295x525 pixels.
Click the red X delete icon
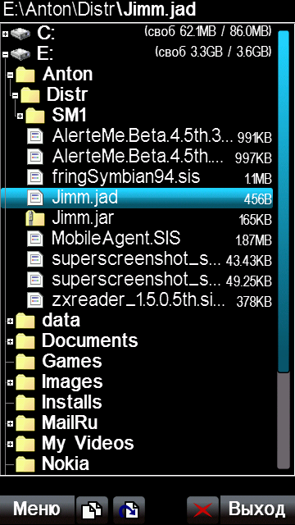tap(202, 510)
